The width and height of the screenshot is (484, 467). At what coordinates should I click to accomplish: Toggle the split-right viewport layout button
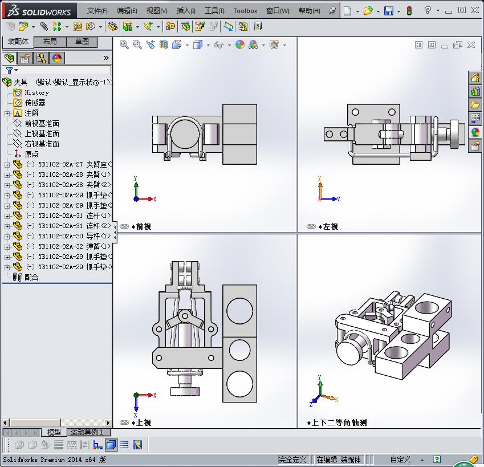click(x=432, y=45)
